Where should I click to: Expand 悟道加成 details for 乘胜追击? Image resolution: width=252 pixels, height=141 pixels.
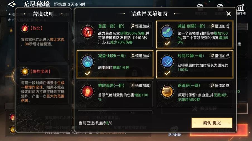[x=140, y=86]
